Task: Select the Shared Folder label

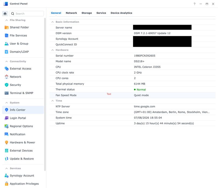Action: point(19,27)
